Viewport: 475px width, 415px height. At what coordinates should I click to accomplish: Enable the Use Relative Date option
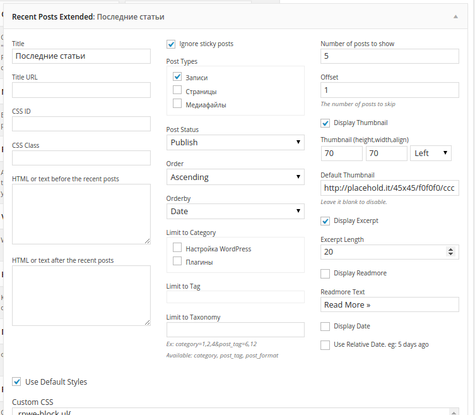325,345
